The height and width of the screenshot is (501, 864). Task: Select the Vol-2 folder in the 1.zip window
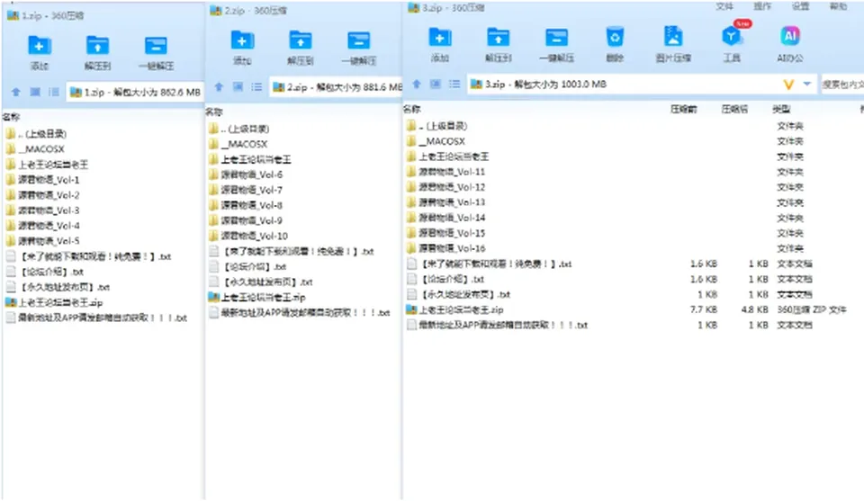click(42, 195)
